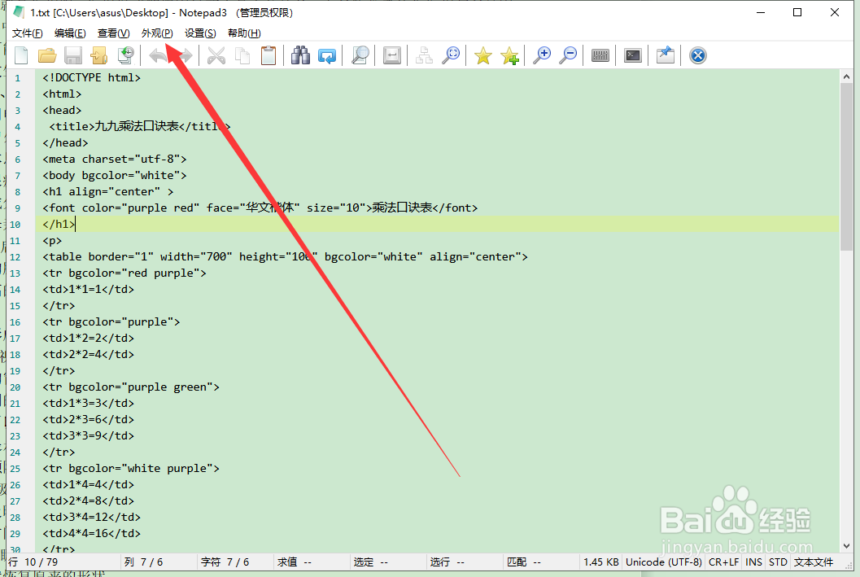
Task: Add to favorites with star-plus icon
Action: tap(509, 55)
